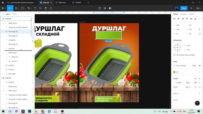Open advanced stroke settings ellipsis

[x=200, y=87]
